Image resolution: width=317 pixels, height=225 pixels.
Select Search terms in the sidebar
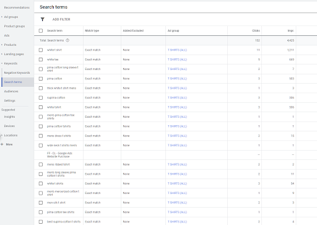tap(13, 82)
